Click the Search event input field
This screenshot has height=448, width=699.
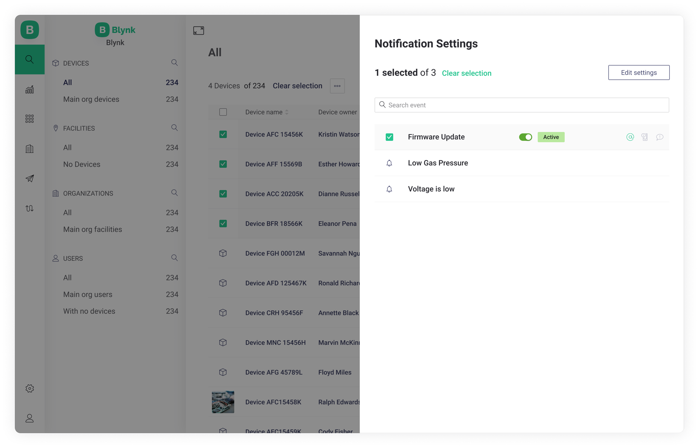(522, 105)
